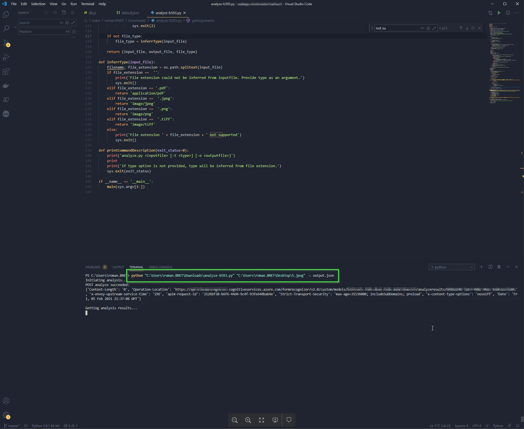
Task: Synchronize changes icon in status bar
Action: [x=26, y=426]
